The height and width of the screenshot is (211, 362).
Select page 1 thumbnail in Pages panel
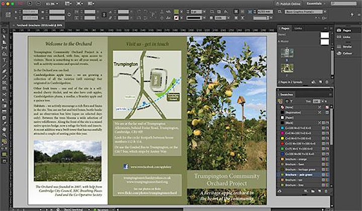[x=287, y=53]
